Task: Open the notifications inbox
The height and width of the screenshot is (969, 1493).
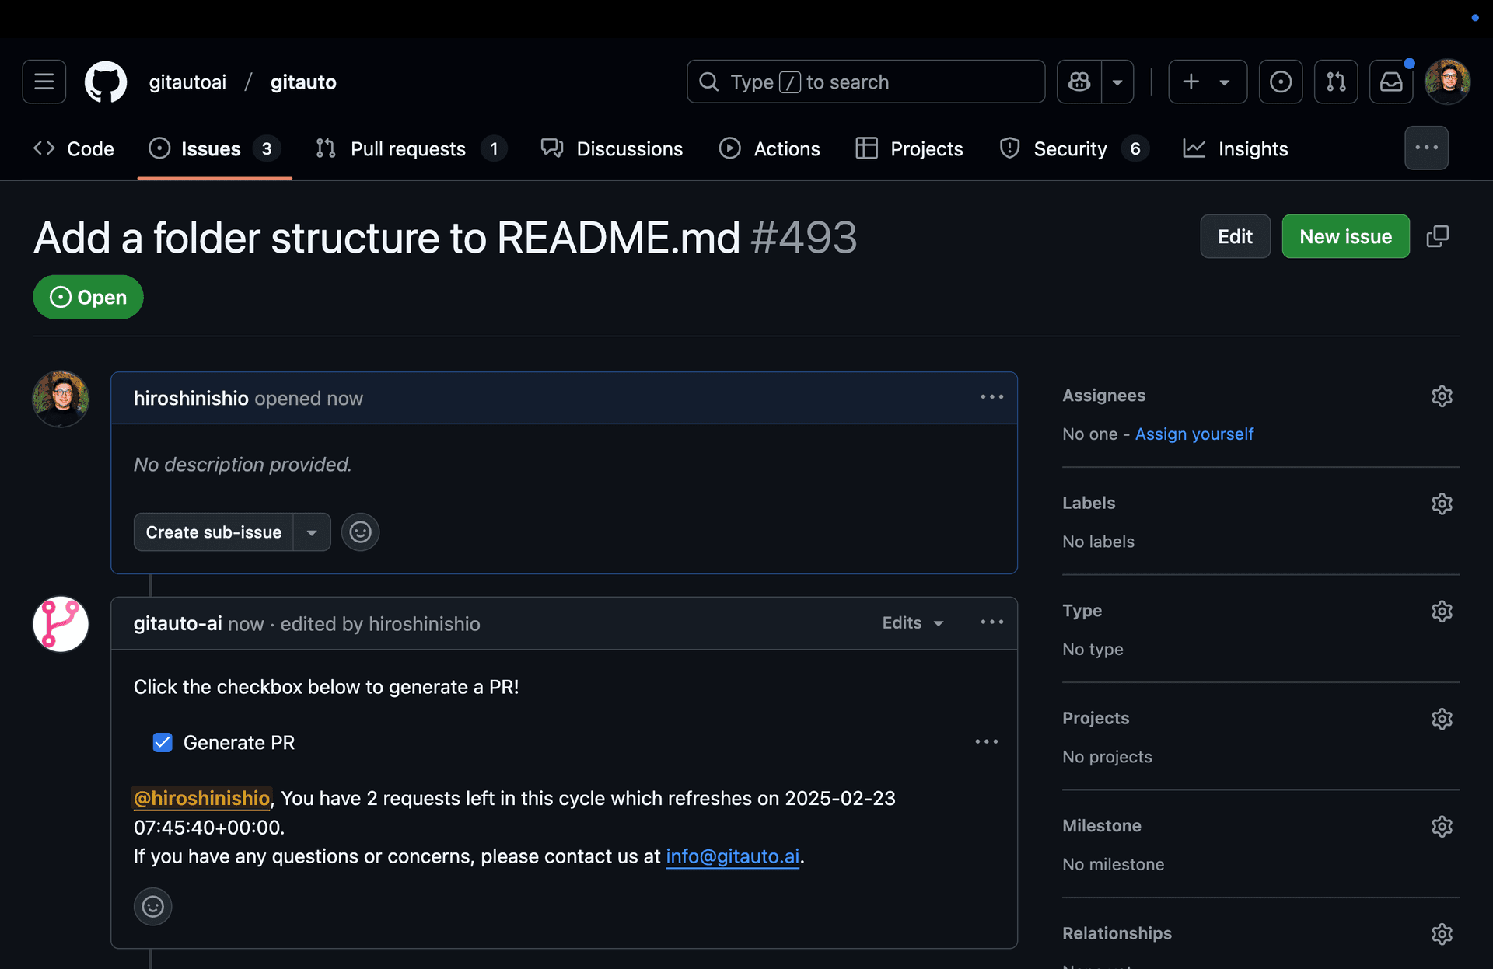Action: pyautogui.click(x=1391, y=82)
